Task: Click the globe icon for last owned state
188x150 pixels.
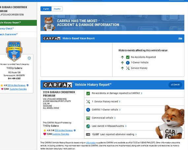Action: [88, 126]
